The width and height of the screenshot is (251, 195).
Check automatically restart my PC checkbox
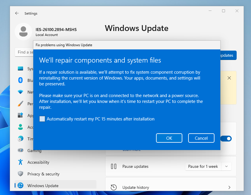42,119
